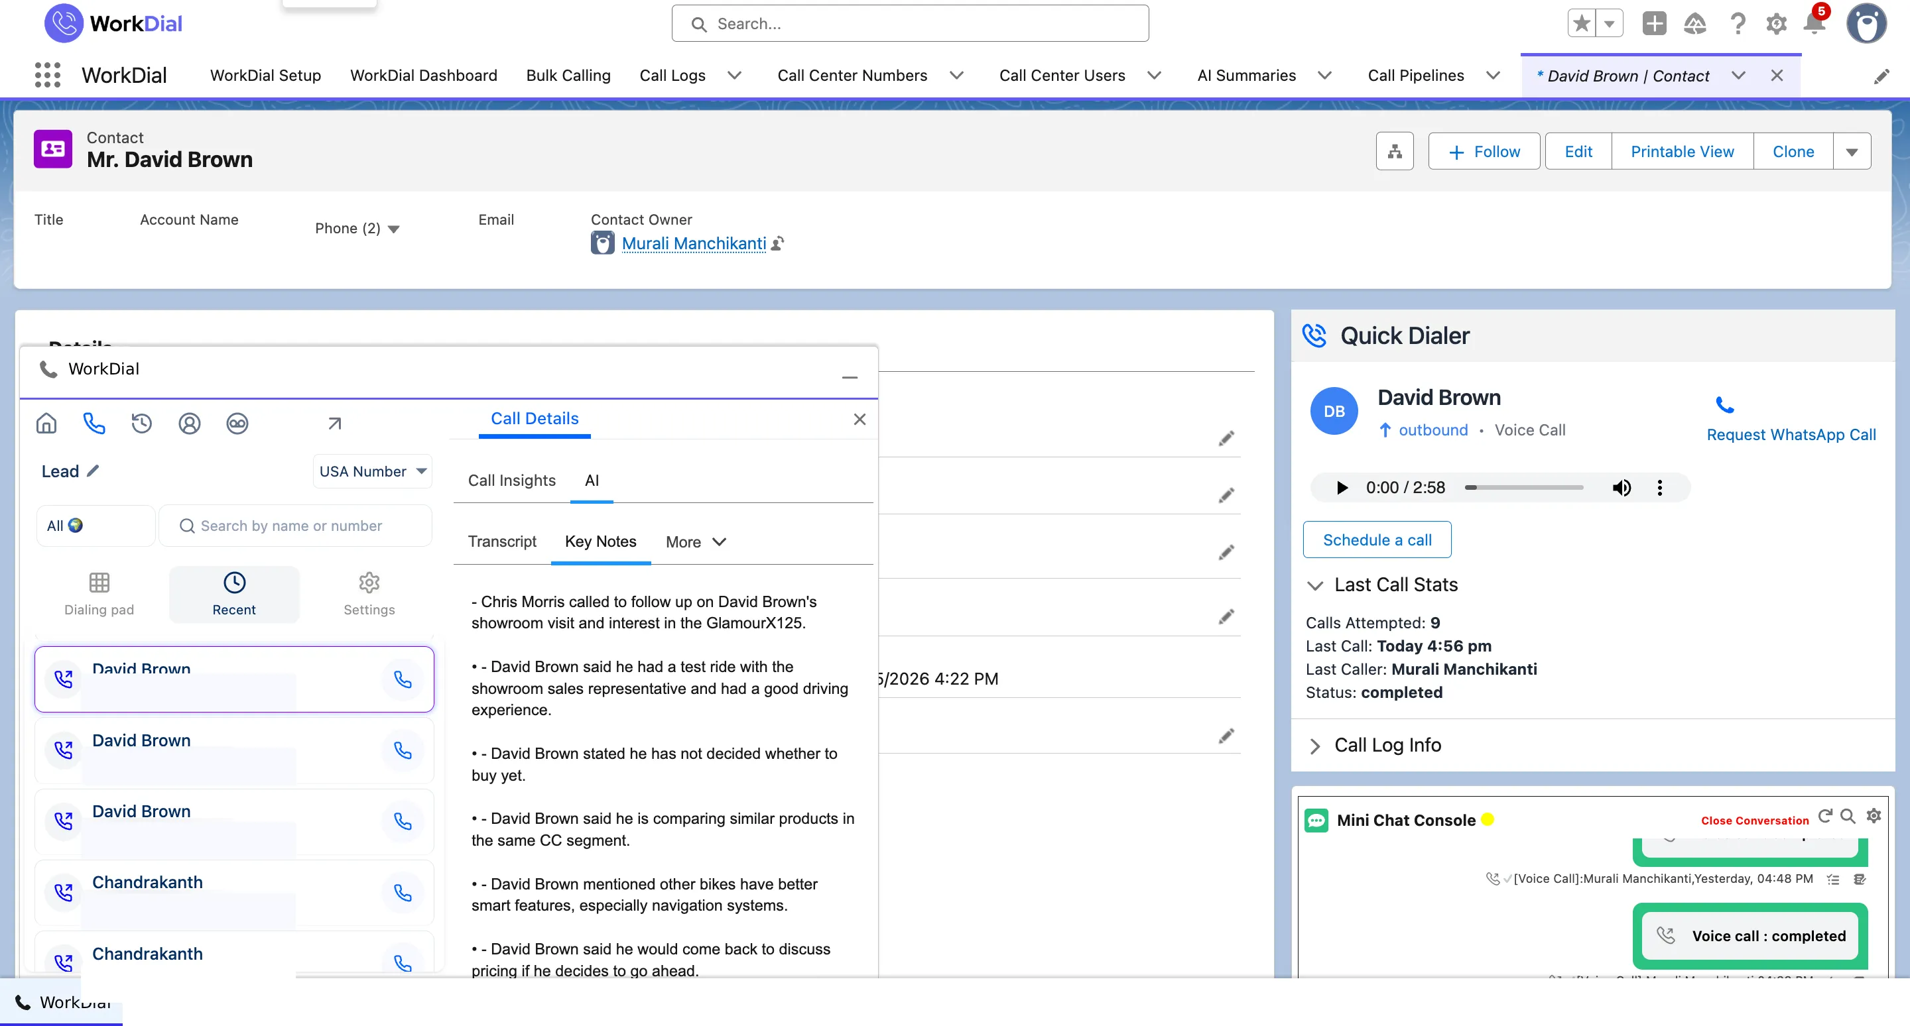Close the conversation in Mini Chat Console
The width and height of the screenshot is (1910, 1026).
[x=1754, y=820]
